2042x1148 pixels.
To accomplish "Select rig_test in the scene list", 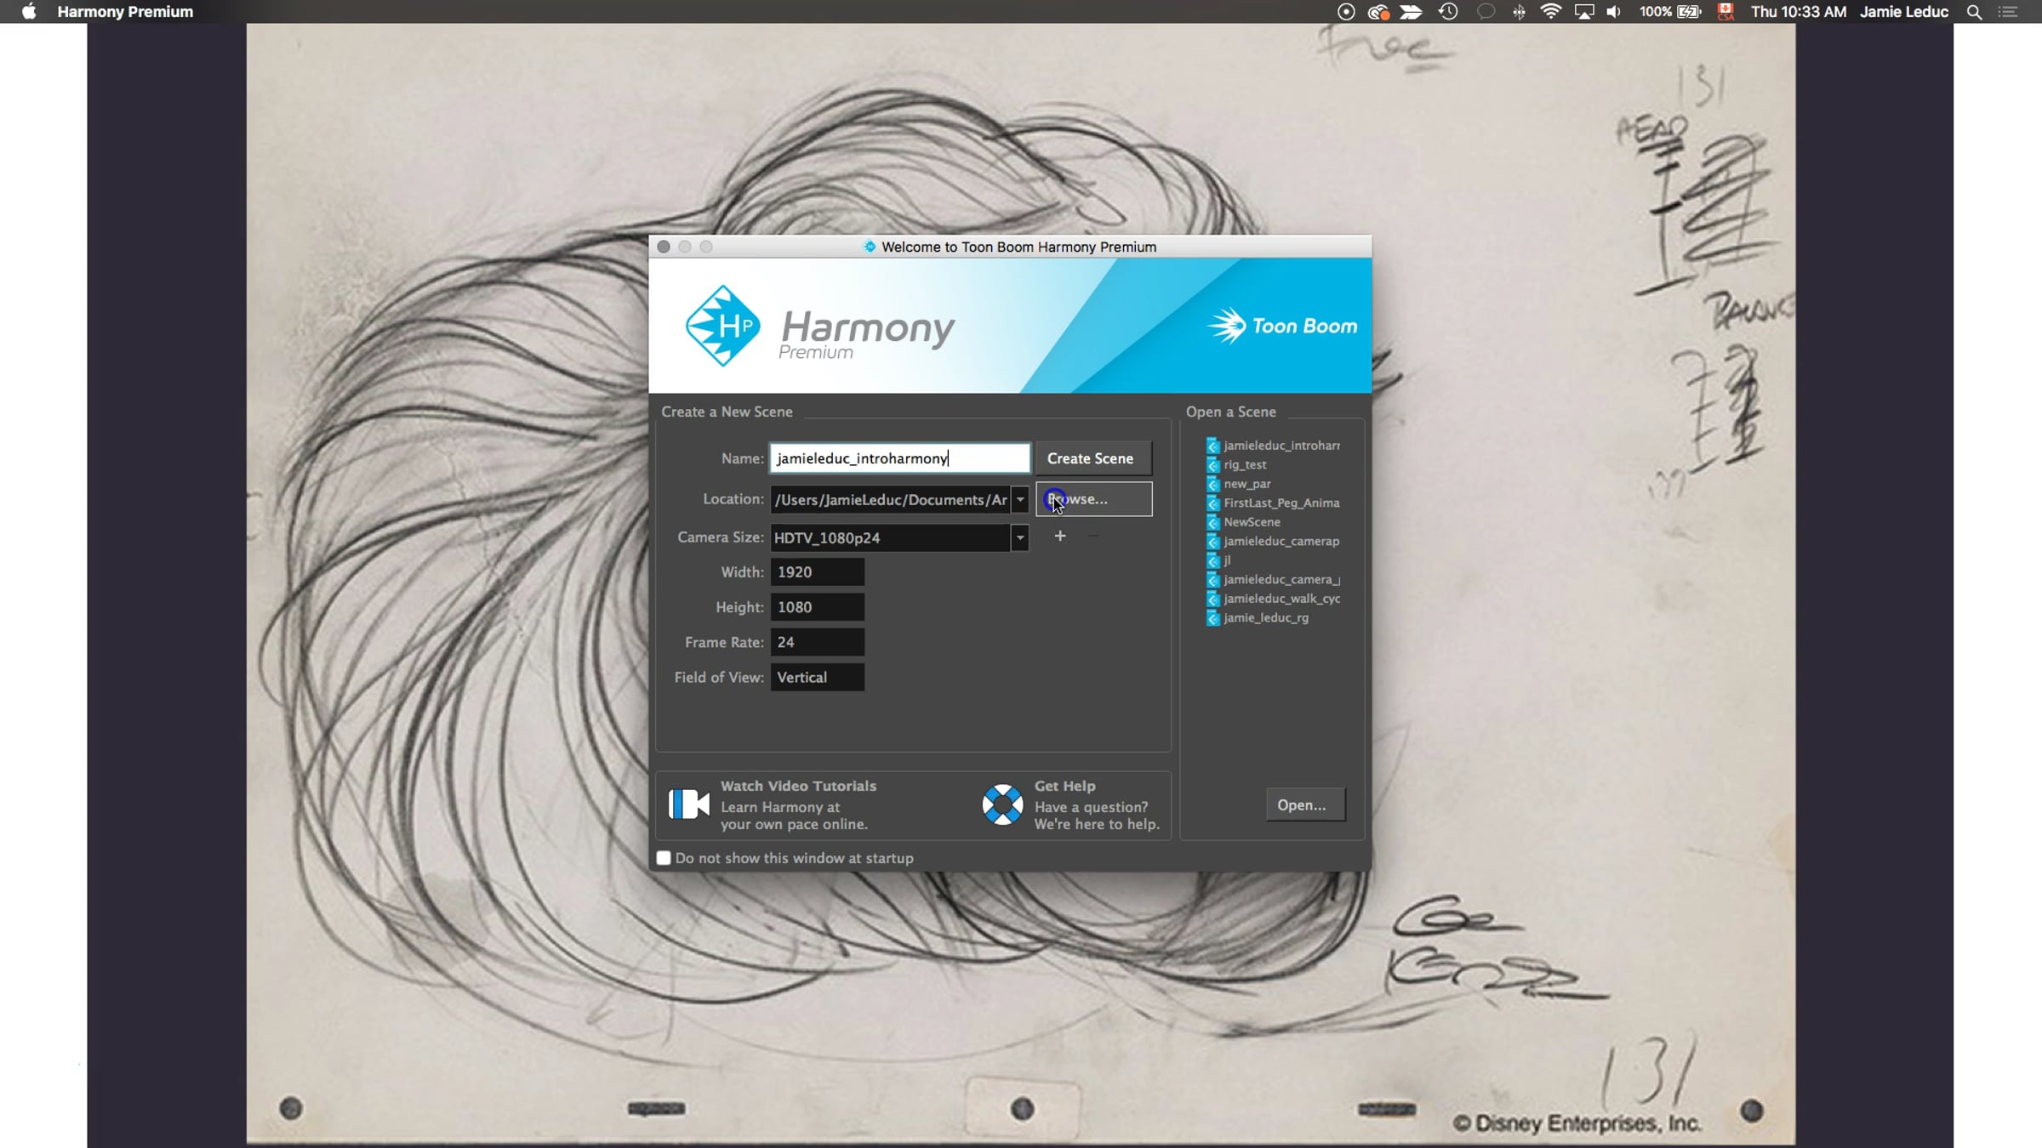I will (x=1244, y=464).
